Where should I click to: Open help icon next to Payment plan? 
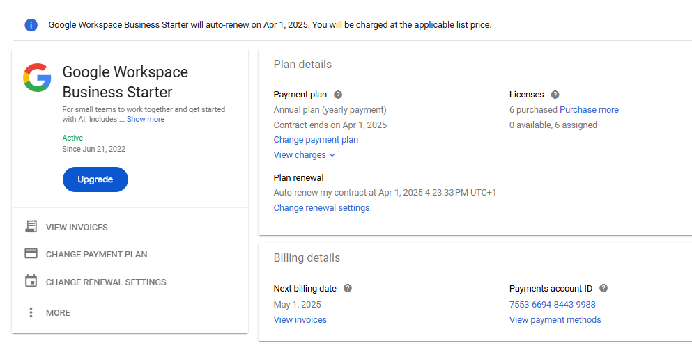(338, 95)
